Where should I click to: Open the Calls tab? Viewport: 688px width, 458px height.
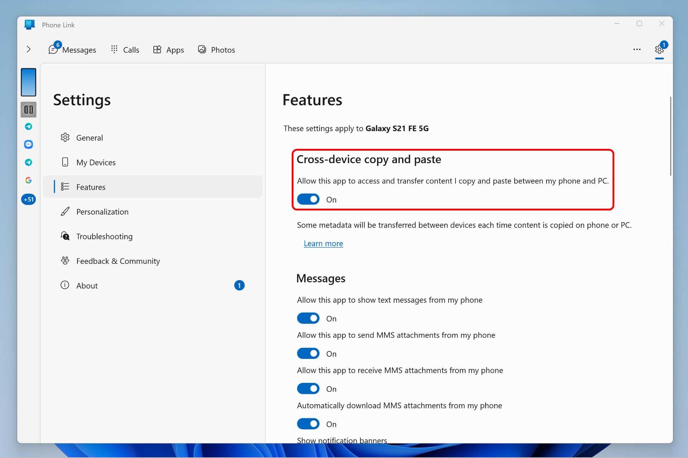point(125,50)
